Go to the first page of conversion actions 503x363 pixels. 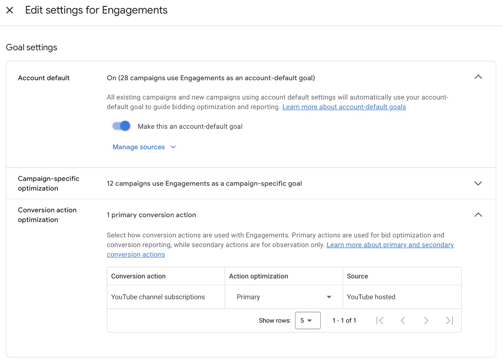pyautogui.click(x=380, y=320)
